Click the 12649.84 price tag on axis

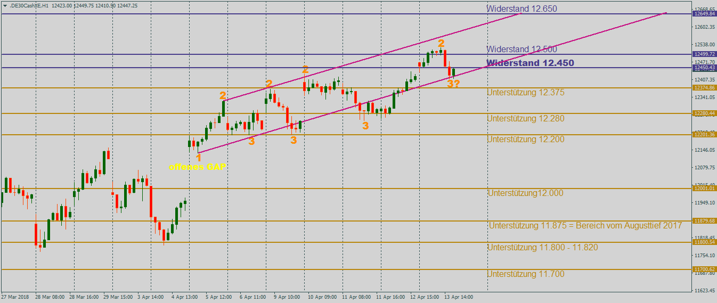704,14
